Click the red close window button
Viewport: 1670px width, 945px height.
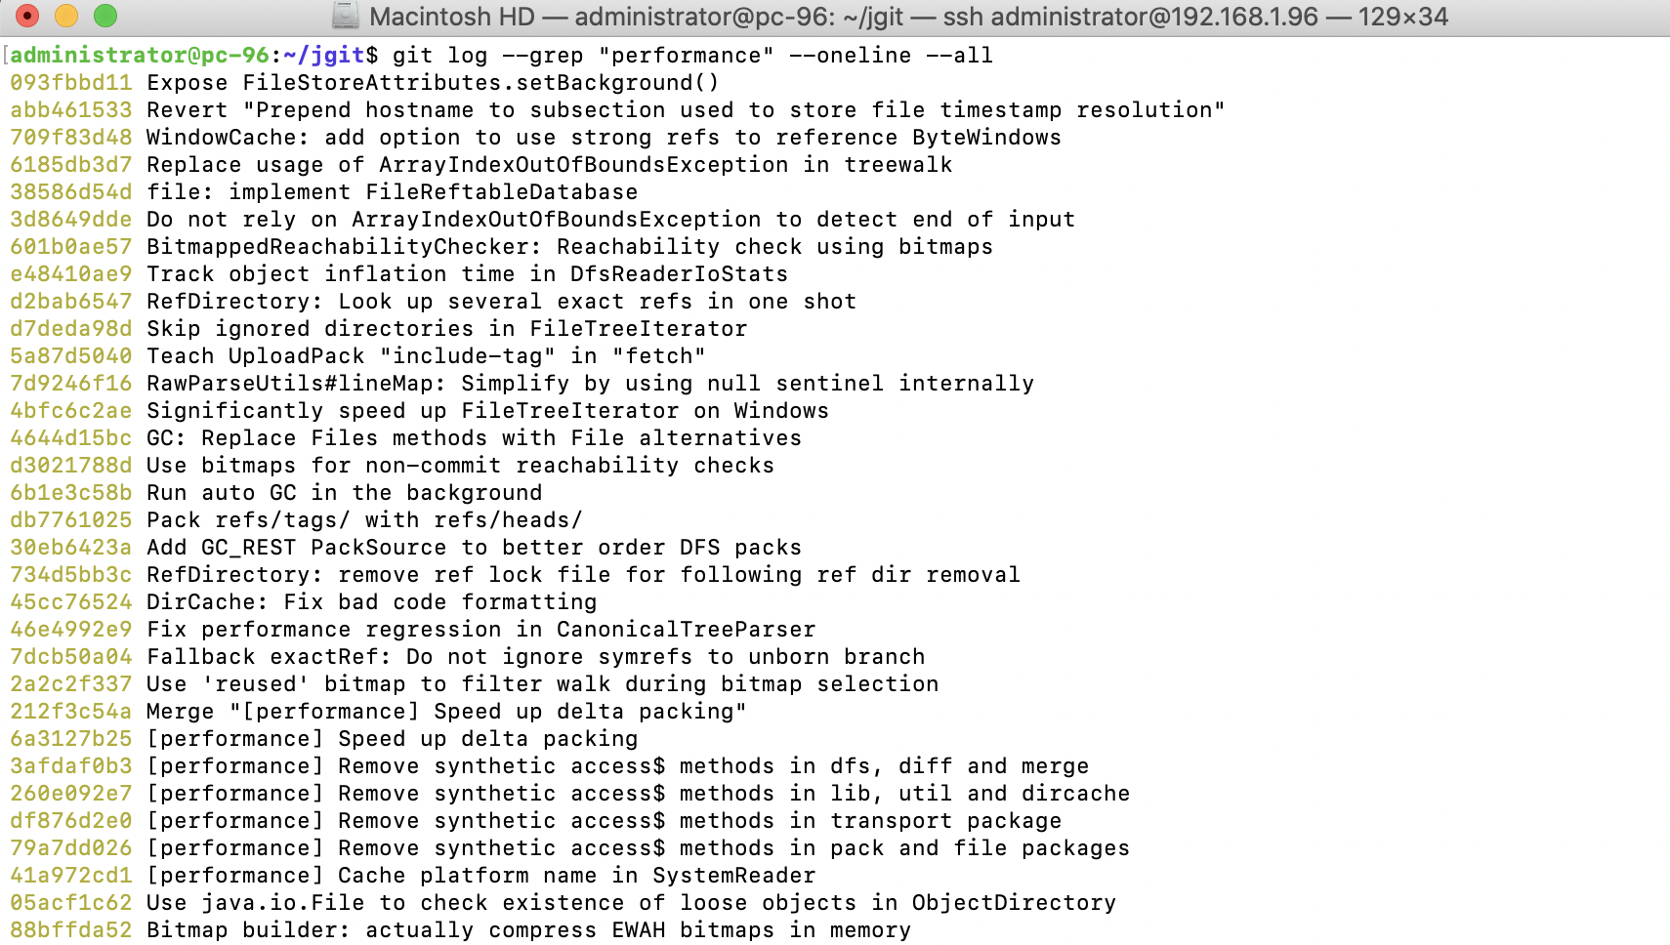click(27, 16)
